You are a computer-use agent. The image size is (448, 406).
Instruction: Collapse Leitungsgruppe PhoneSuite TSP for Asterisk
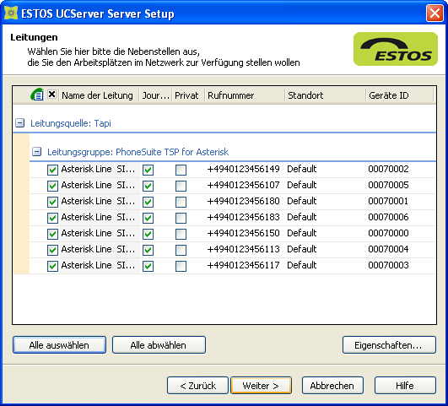[36, 152]
